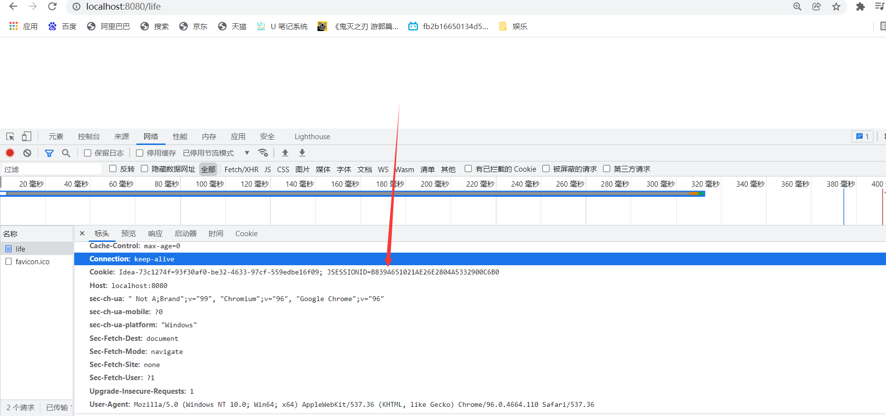This screenshot has width=886, height=416.
Task: Open the 控制台 tab
Action: [x=89, y=137]
